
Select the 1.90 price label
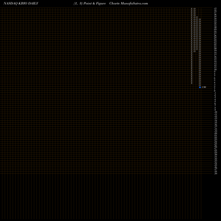click(204, 87)
